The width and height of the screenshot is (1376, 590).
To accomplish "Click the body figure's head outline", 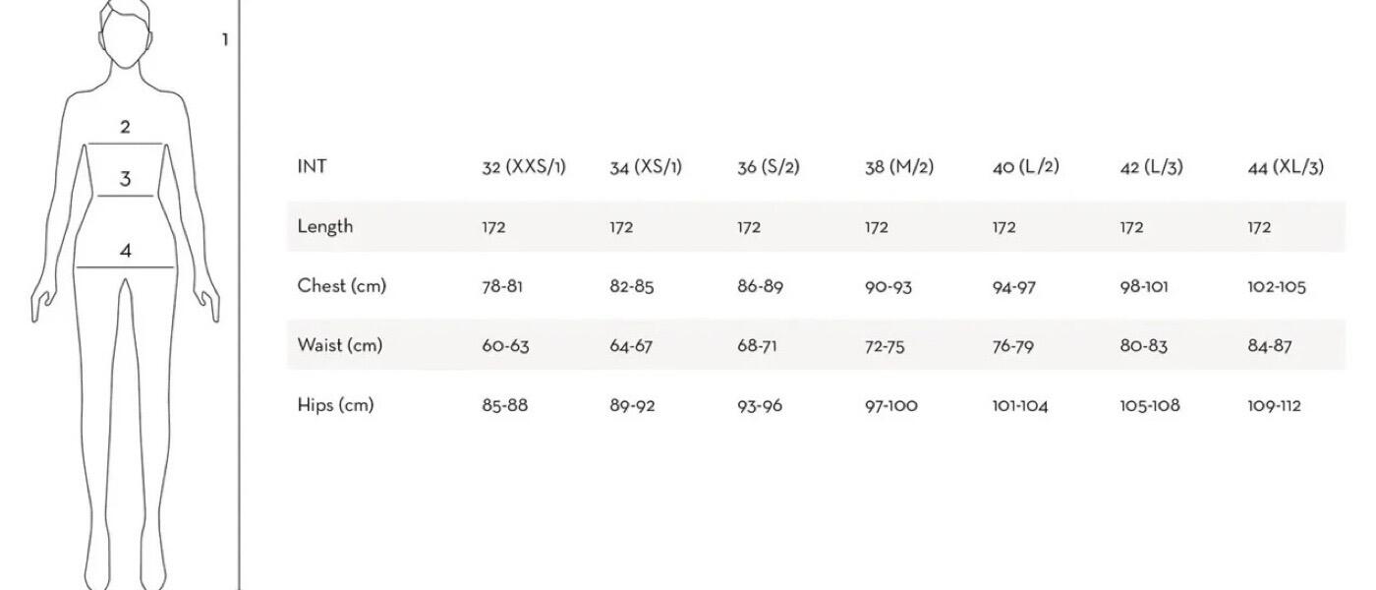I will point(126,32).
